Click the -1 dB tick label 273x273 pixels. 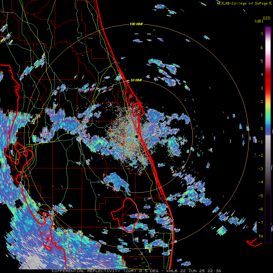261,142
